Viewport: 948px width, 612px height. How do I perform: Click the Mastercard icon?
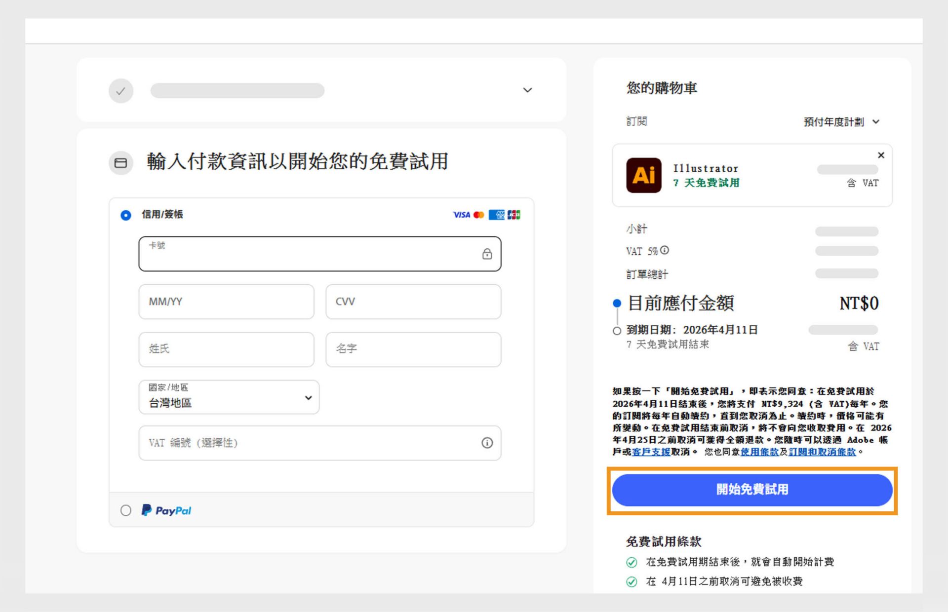point(478,215)
